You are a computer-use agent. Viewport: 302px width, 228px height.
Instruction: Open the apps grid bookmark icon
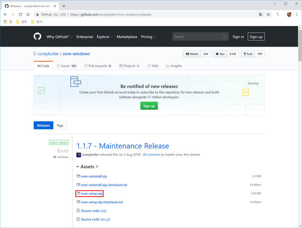point(5,22)
